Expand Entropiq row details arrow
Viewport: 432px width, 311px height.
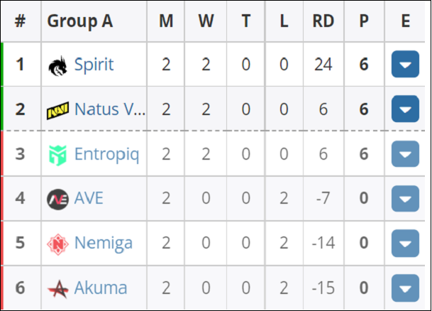coord(405,154)
